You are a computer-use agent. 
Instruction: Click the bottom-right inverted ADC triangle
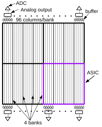pyautogui.click(x=79, y=119)
